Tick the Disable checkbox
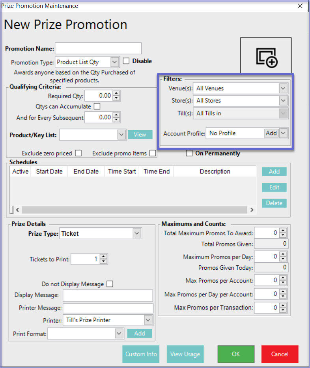 coord(126,61)
